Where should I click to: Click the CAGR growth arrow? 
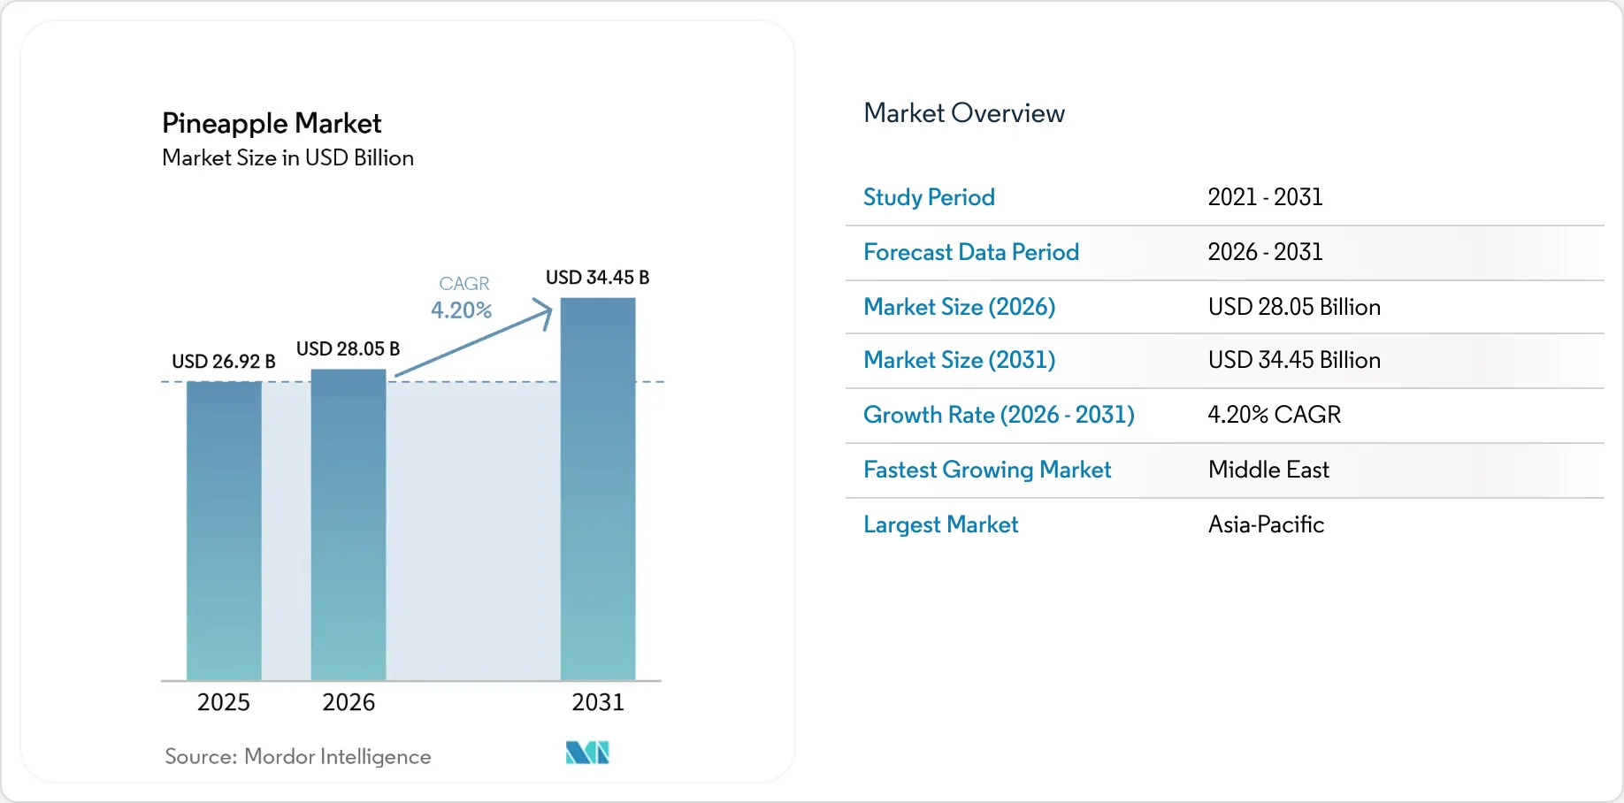(x=474, y=338)
